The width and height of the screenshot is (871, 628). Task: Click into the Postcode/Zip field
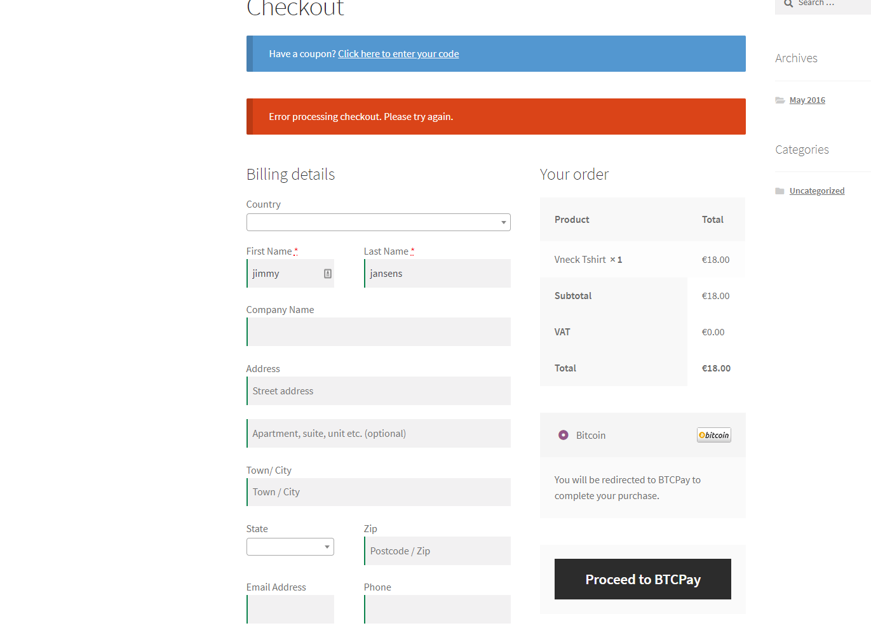pos(437,551)
